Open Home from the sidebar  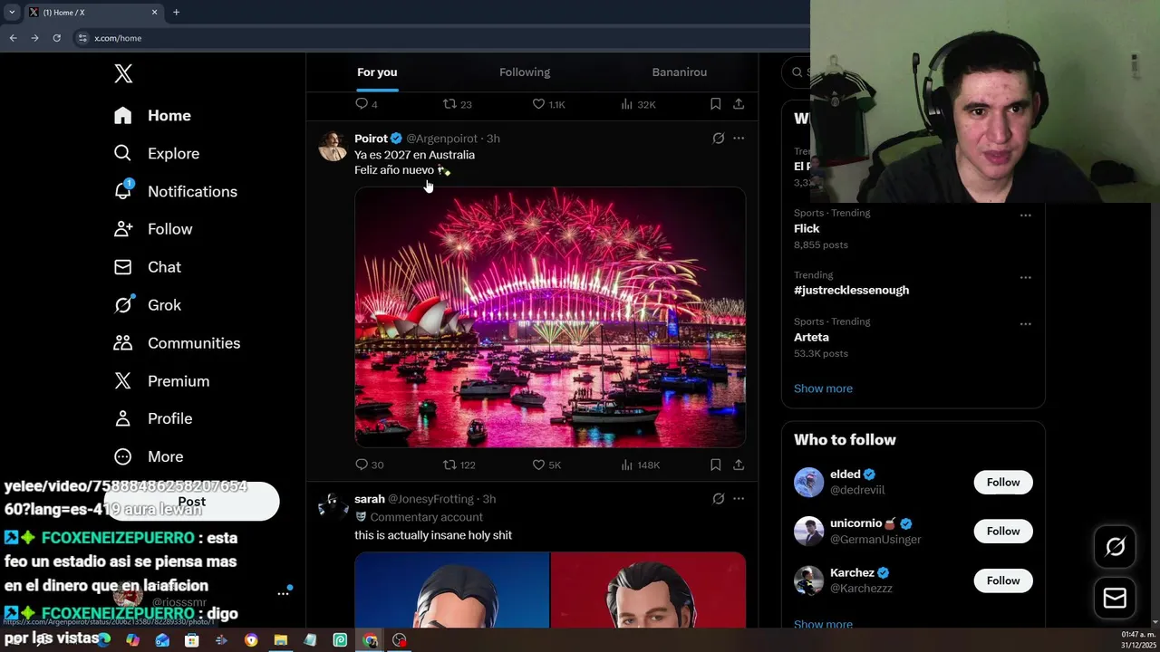pyautogui.click(x=152, y=116)
